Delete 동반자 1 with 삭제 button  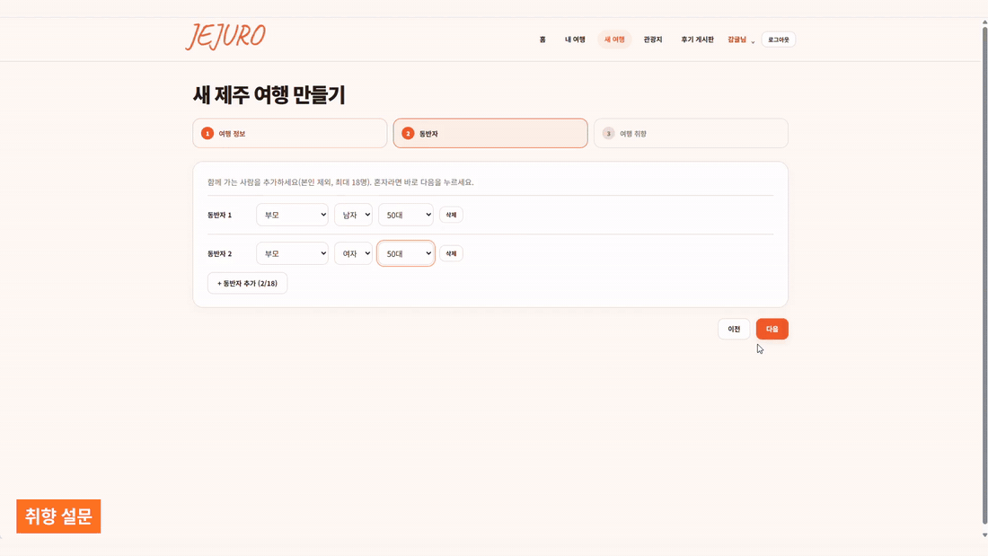click(451, 215)
